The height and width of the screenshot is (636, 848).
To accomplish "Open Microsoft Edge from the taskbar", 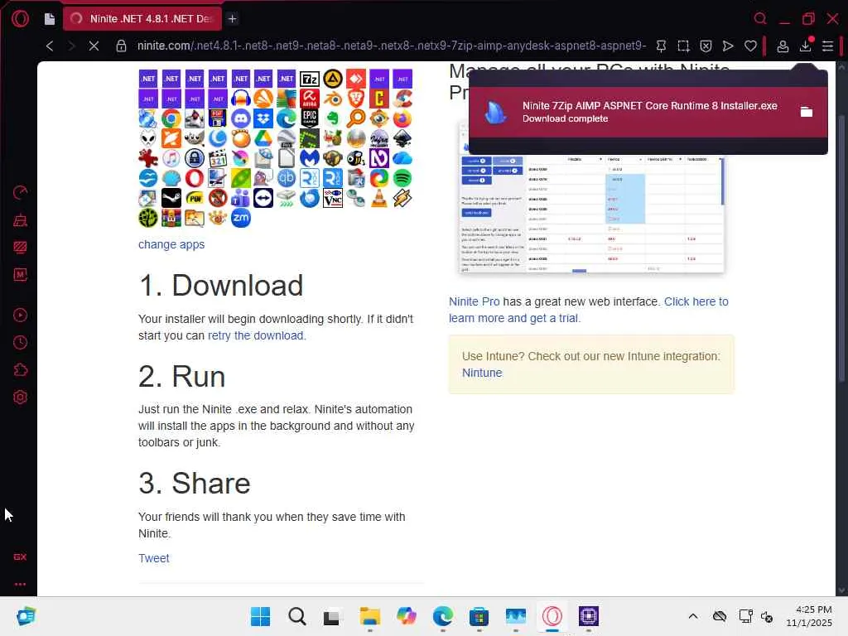I will (x=443, y=616).
